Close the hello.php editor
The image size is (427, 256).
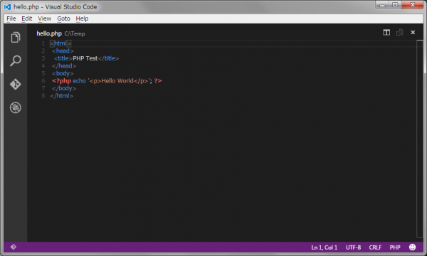[413, 33]
